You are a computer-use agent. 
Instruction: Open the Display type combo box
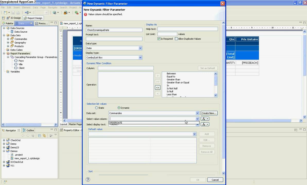click(140, 58)
